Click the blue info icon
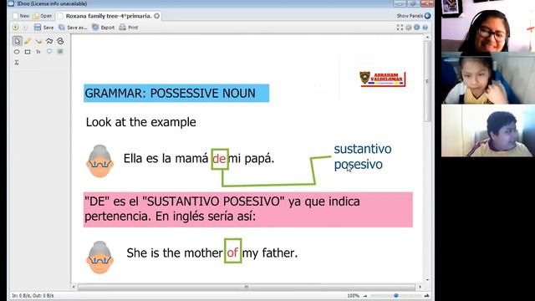The image size is (535, 301). pyautogui.click(x=417, y=28)
